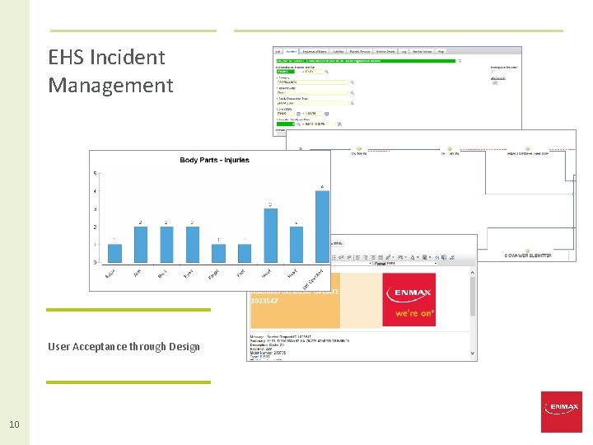
Task: Open the Service Address tab
Action: (x=422, y=51)
